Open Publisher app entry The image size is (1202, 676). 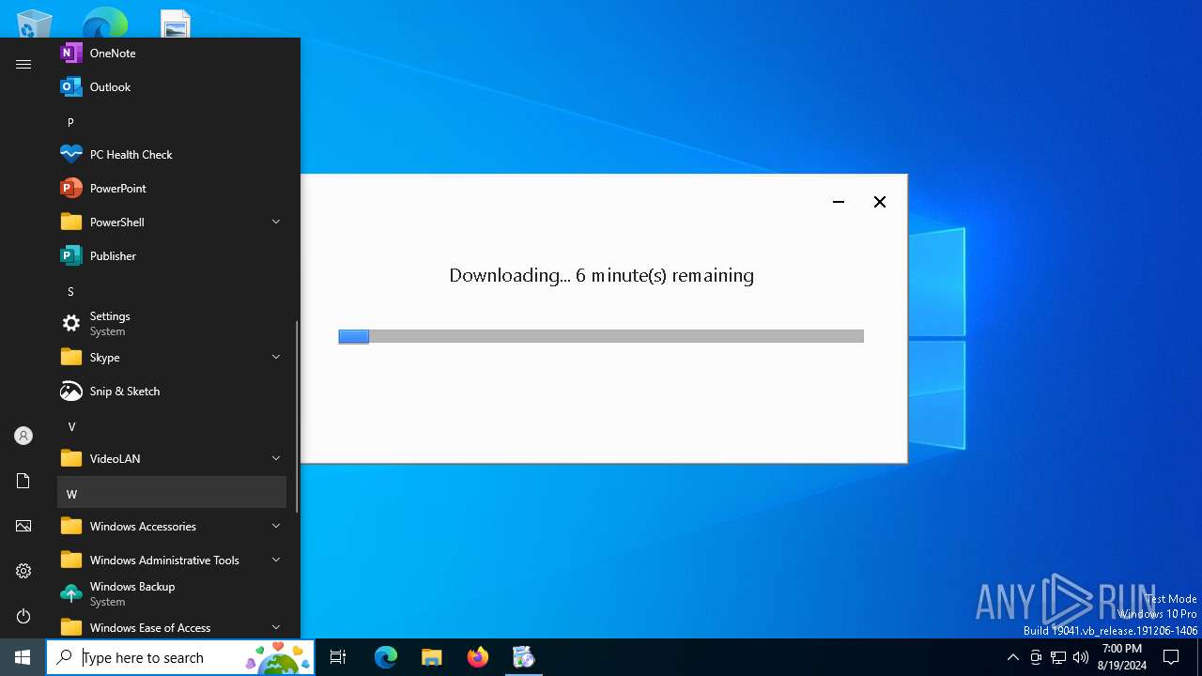pos(172,256)
